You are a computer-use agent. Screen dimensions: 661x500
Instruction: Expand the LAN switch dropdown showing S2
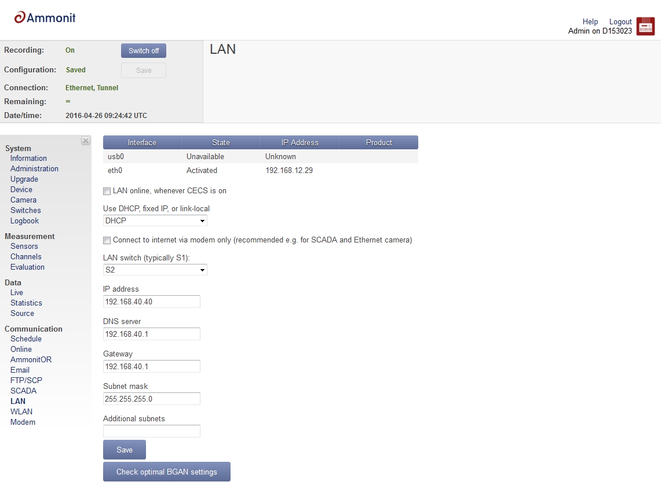155,270
